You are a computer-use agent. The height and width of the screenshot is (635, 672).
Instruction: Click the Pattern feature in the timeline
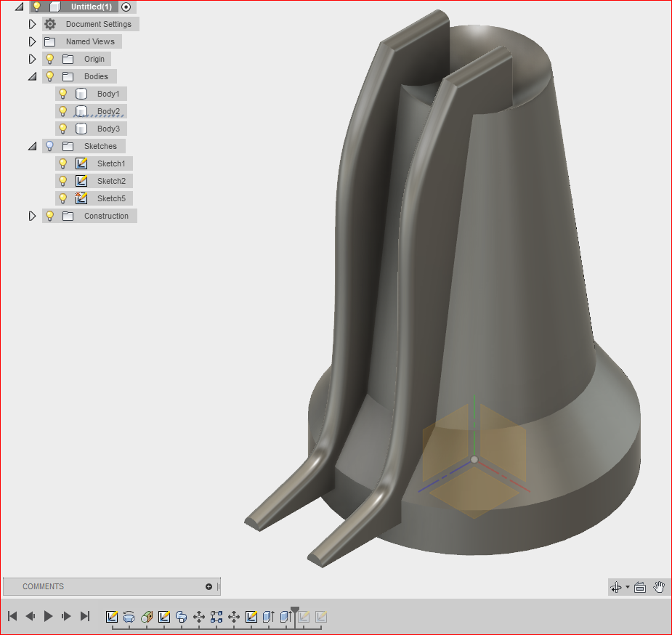tap(216, 617)
